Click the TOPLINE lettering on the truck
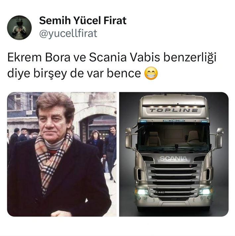 point(174,110)
